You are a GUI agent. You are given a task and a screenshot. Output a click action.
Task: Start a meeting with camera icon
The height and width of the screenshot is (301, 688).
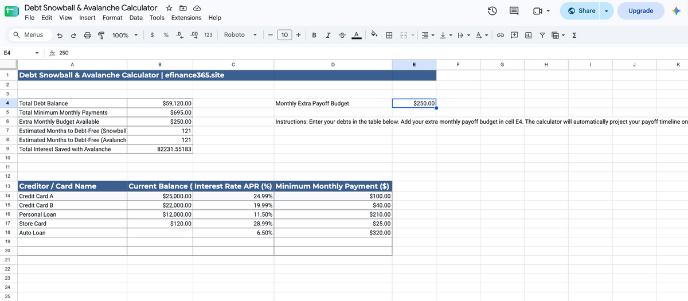pyautogui.click(x=542, y=11)
